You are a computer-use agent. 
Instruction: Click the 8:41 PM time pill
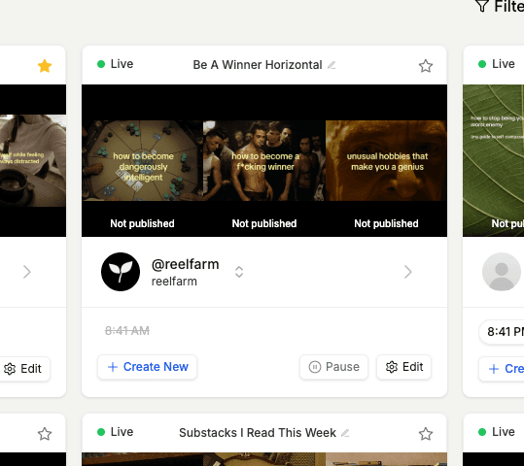coord(503,331)
